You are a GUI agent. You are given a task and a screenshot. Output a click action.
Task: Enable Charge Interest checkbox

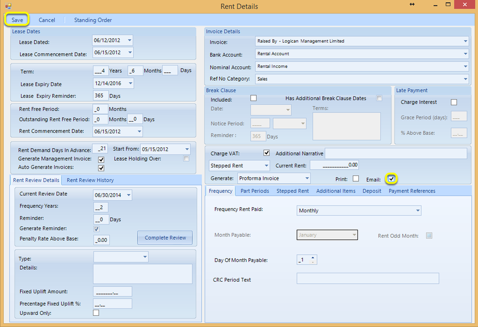pyautogui.click(x=454, y=102)
